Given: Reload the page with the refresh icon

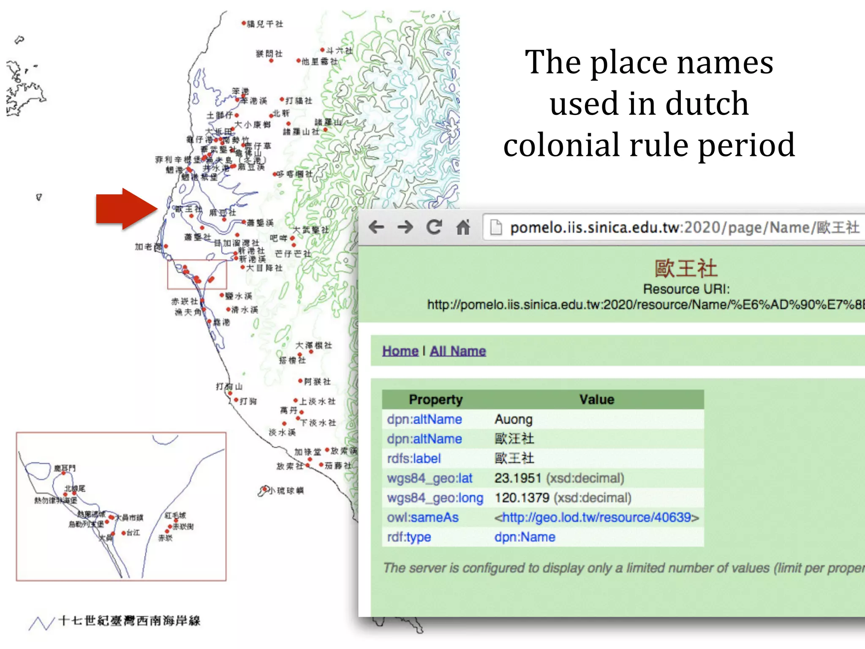Looking at the screenshot, I should tap(434, 227).
